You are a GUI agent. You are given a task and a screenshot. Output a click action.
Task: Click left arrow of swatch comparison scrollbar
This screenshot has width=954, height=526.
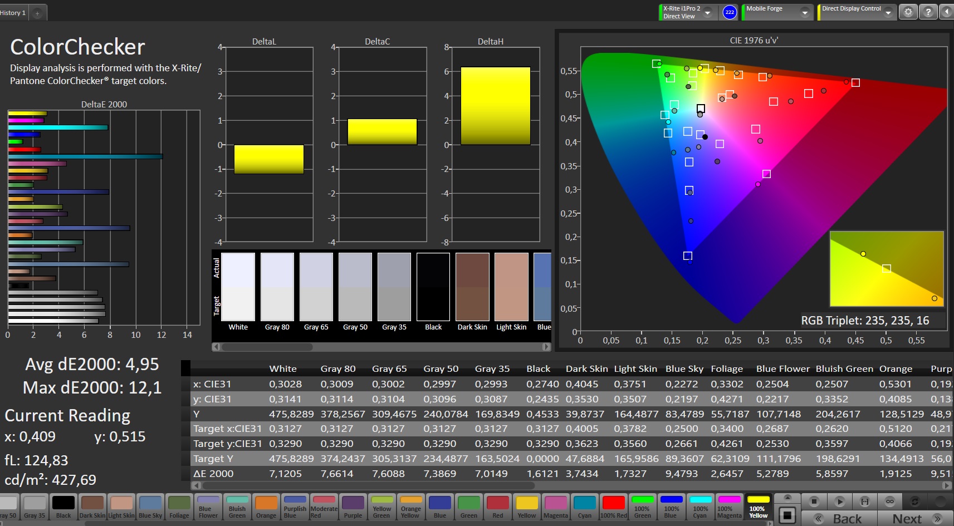216,347
